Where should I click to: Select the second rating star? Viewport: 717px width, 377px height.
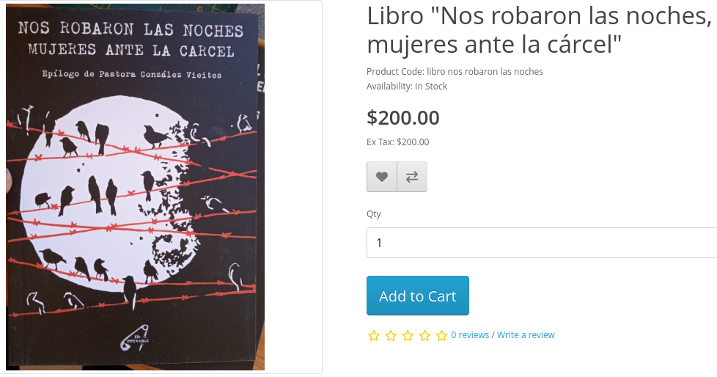(x=391, y=336)
